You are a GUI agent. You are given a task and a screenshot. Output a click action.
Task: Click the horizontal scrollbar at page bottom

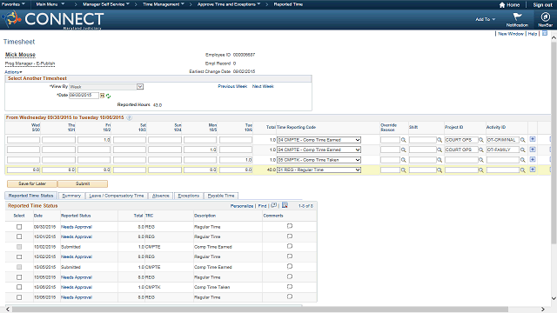tap(260, 310)
